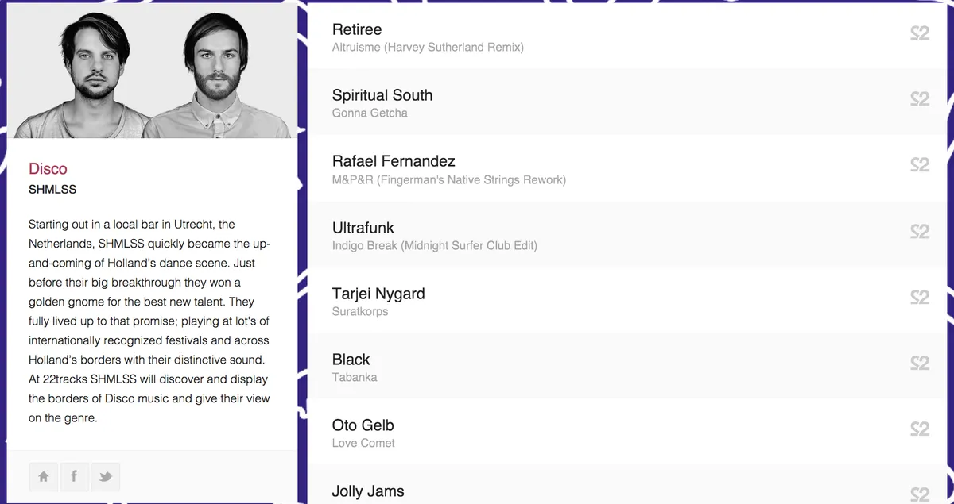Open the SHMLSS home page icon

click(44, 477)
